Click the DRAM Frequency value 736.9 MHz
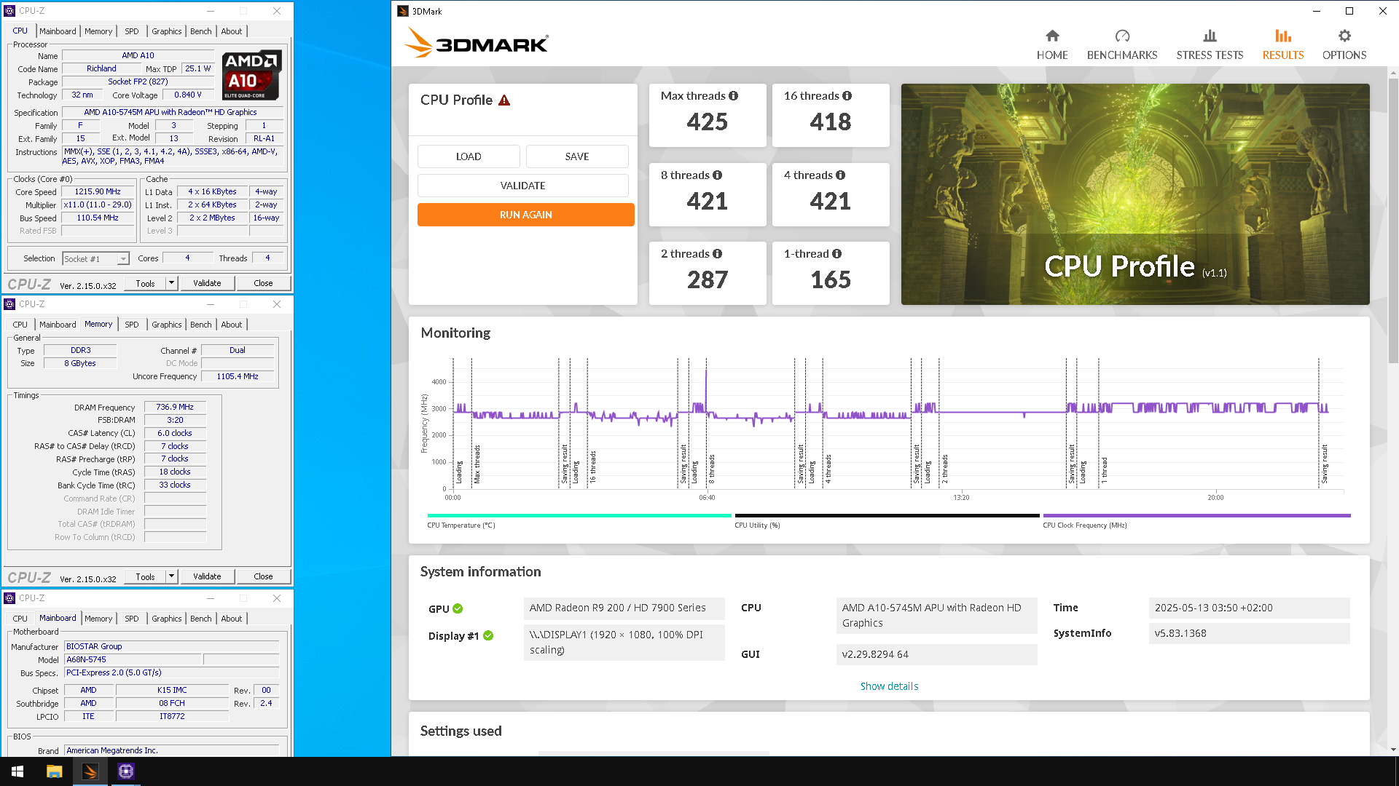 coord(175,408)
